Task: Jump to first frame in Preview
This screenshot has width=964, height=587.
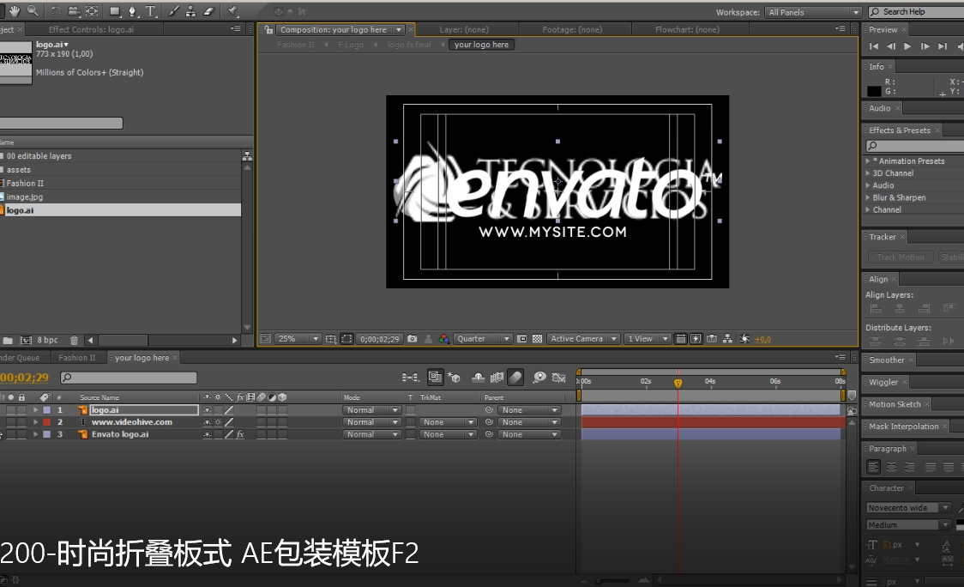Action: pos(874,46)
